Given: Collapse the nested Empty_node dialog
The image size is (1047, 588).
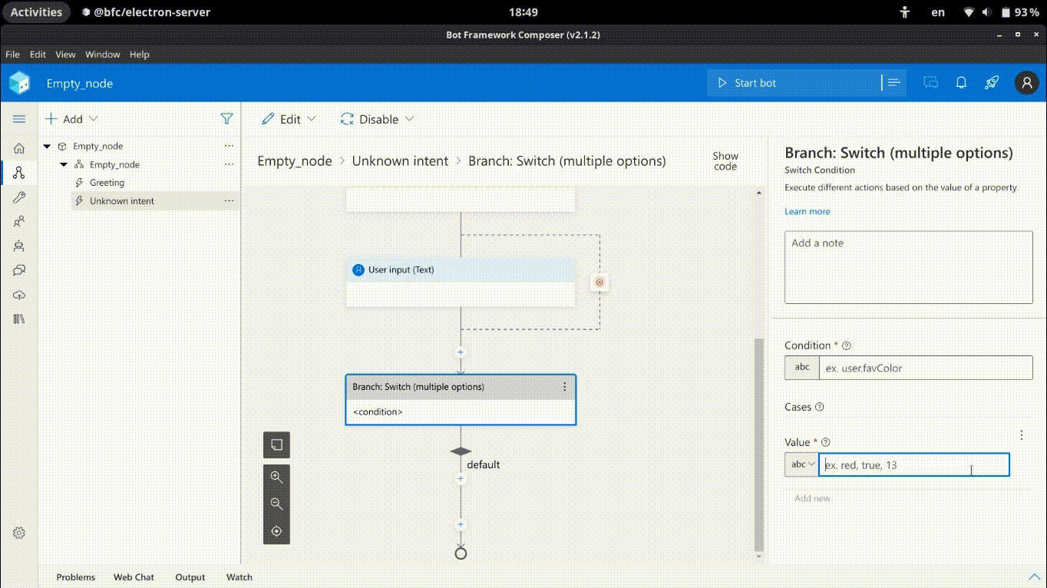Looking at the screenshot, I should [x=64, y=164].
